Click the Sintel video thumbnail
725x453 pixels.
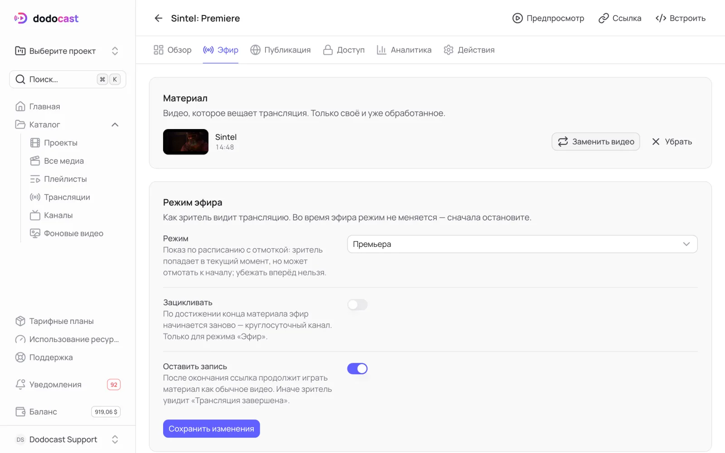186,142
